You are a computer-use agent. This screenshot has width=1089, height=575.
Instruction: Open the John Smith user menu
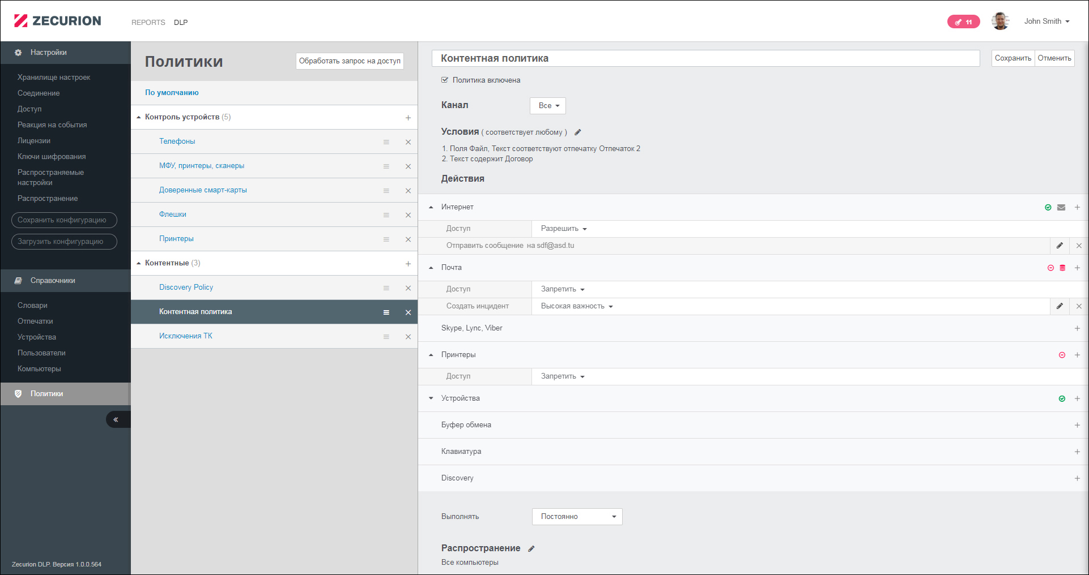pyautogui.click(x=1046, y=22)
